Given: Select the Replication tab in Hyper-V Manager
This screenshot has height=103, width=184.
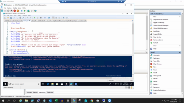Looking at the screenshot, I should tap(50, 92).
